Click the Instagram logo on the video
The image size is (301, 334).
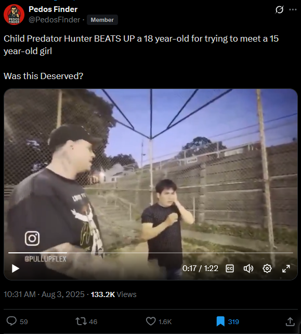[x=32, y=238]
